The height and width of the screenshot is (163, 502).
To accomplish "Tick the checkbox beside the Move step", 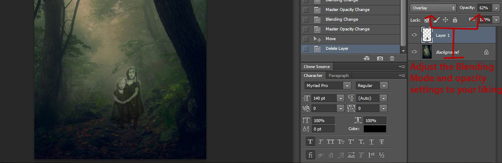I will [x=306, y=39].
